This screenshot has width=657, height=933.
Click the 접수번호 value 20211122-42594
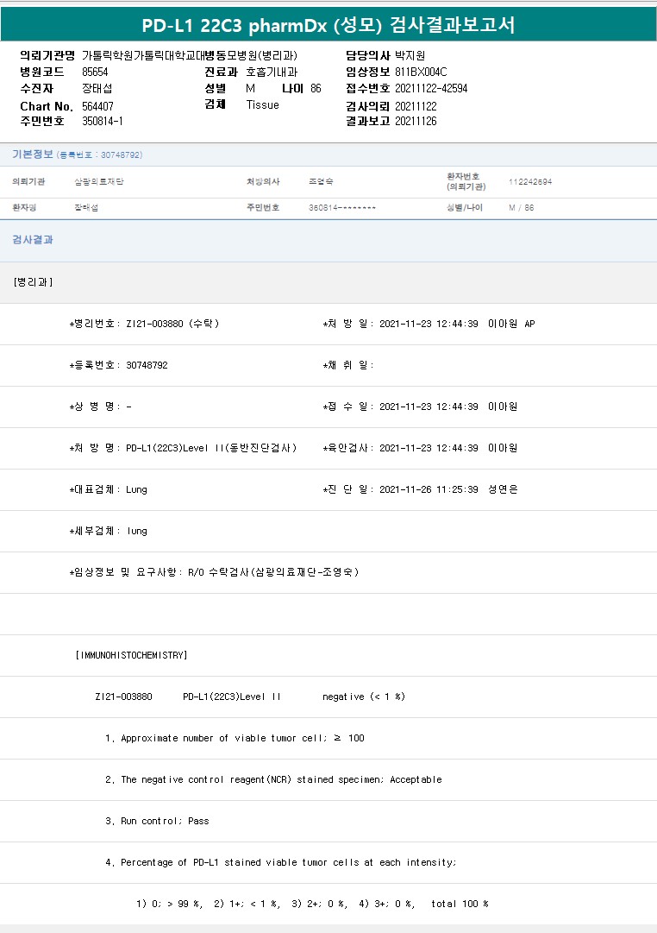point(431,88)
